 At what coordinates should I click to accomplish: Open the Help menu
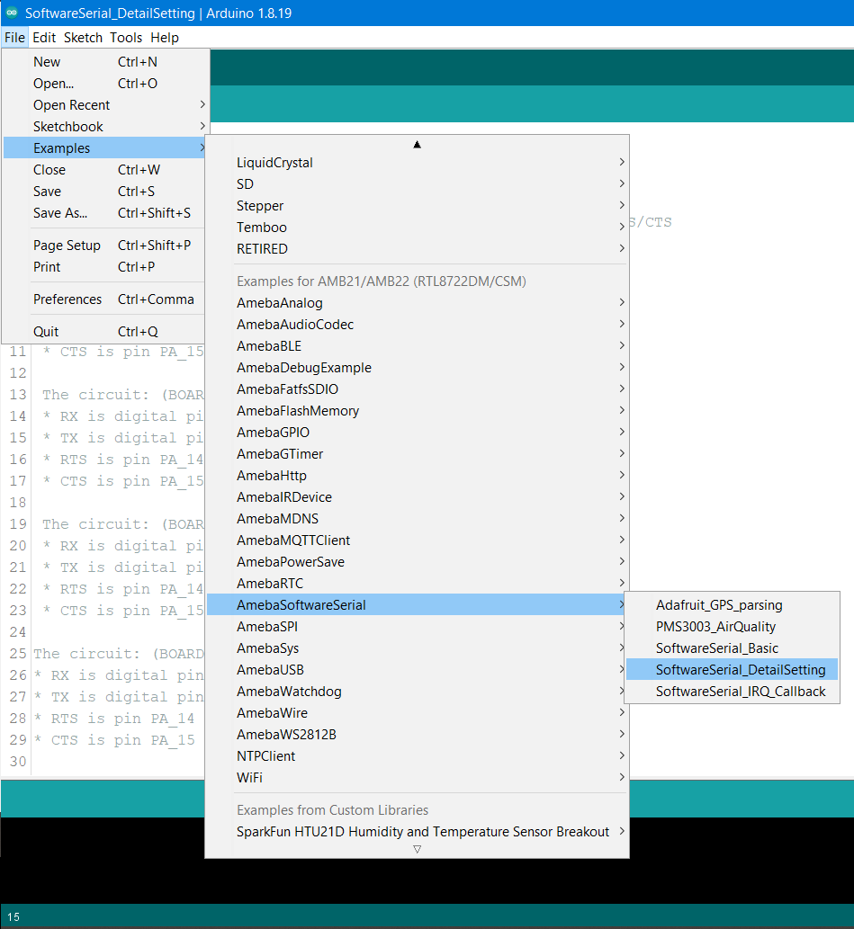[165, 38]
